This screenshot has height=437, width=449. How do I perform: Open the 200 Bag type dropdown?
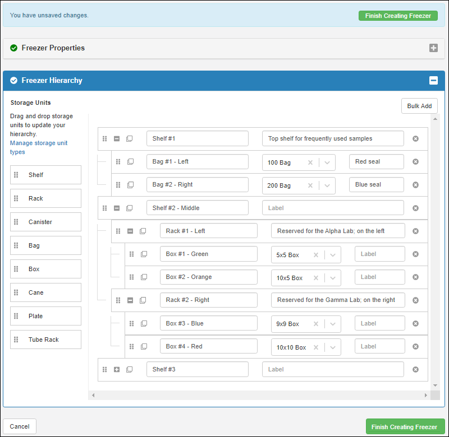327,185
